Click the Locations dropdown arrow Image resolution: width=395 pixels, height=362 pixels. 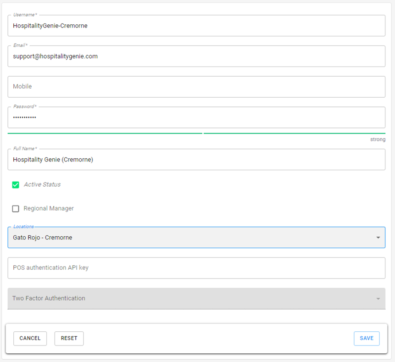click(x=378, y=238)
